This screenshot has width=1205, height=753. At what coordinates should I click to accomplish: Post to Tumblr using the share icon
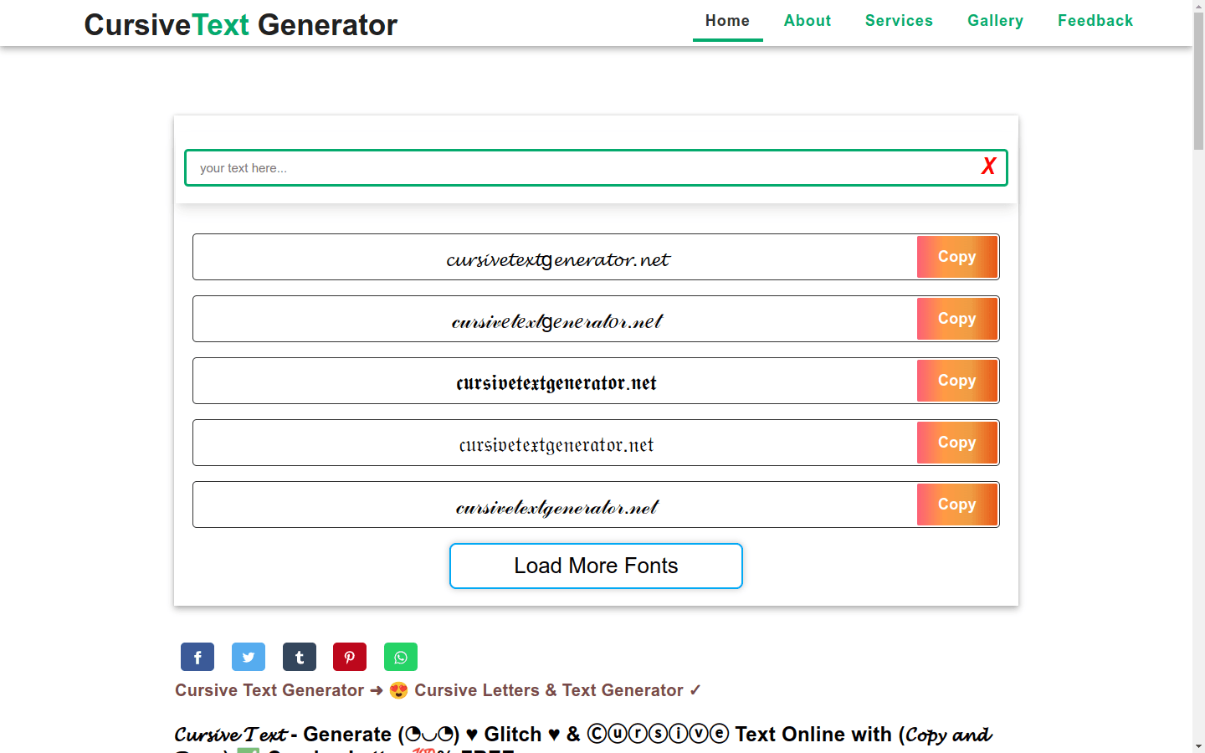pyautogui.click(x=299, y=657)
